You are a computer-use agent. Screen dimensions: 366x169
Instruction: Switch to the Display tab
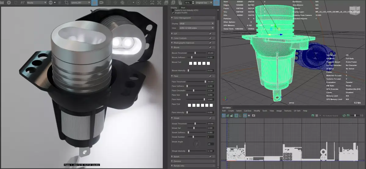(174, 8)
